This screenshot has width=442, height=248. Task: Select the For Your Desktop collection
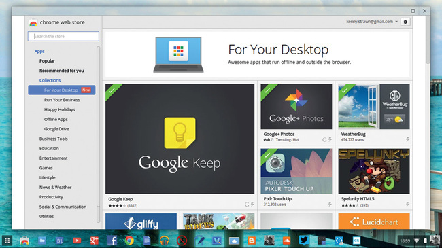coord(62,90)
